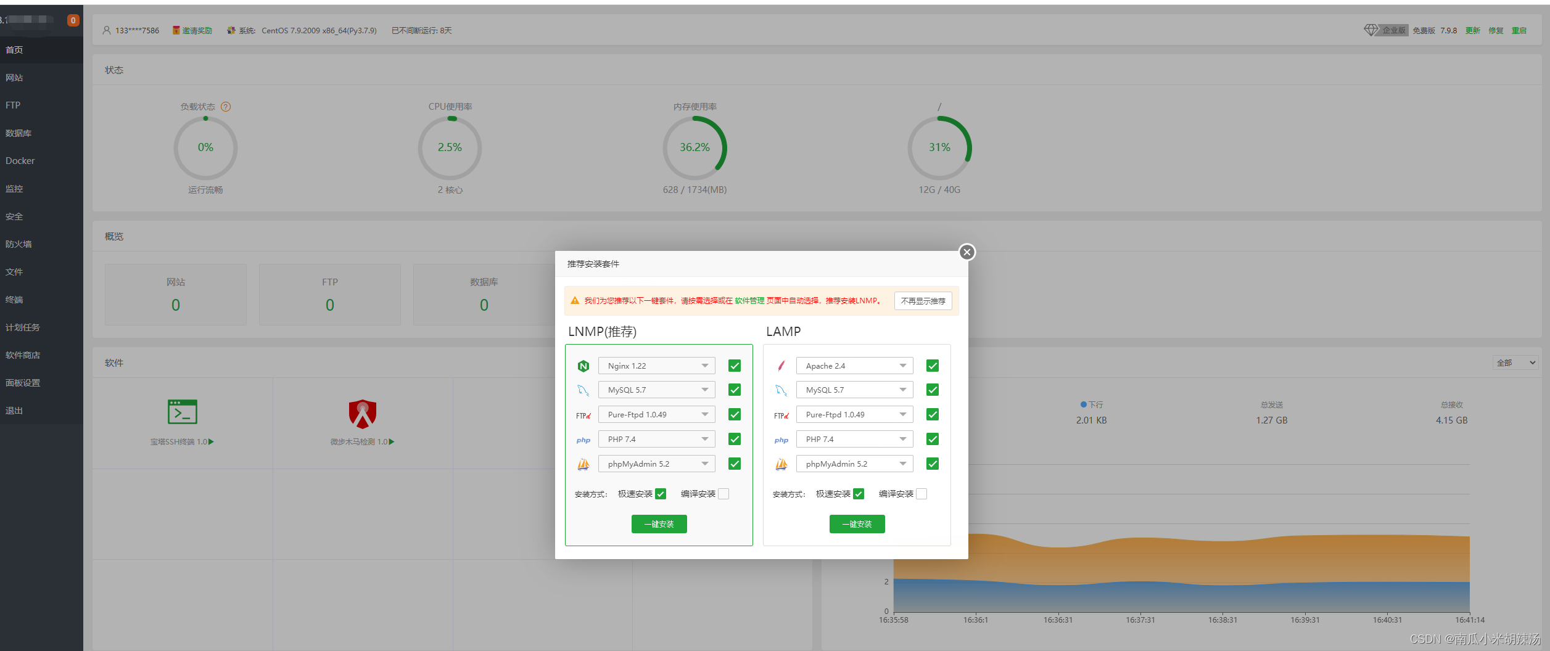Go to 网站 in the sidebar
The width and height of the screenshot is (1550, 651).
tap(41, 78)
